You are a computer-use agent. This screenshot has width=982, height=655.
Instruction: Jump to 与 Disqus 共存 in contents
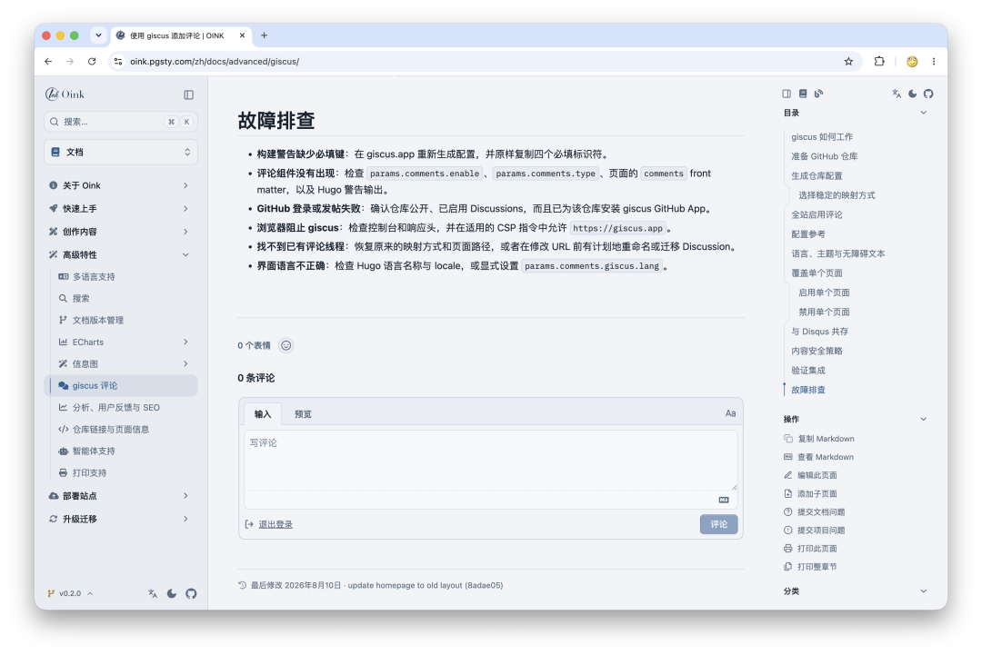[x=819, y=332]
